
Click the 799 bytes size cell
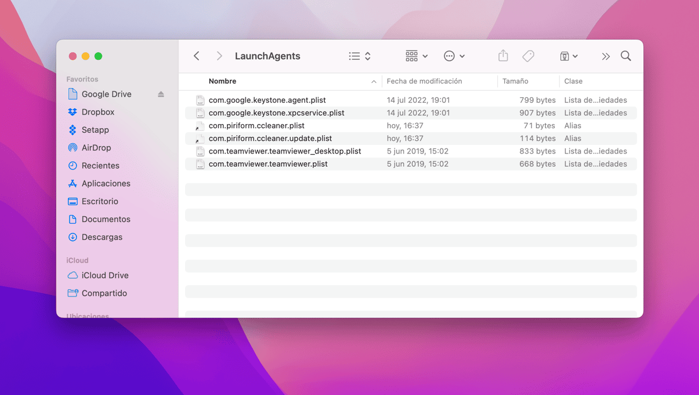pos(537,100)
